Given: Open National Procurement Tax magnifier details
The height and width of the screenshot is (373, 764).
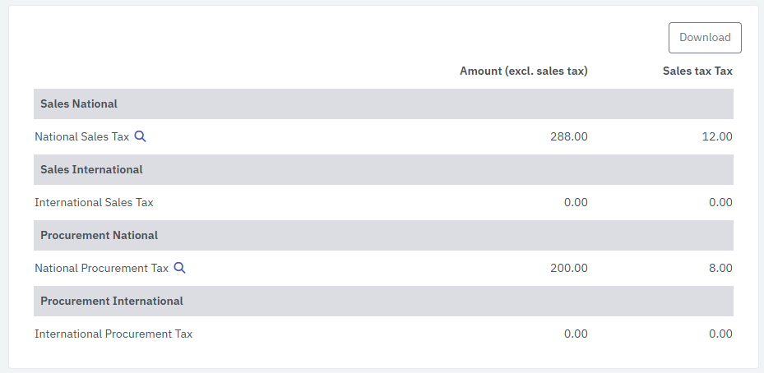Looking at the screenshot, I should (x=179, y=268).
